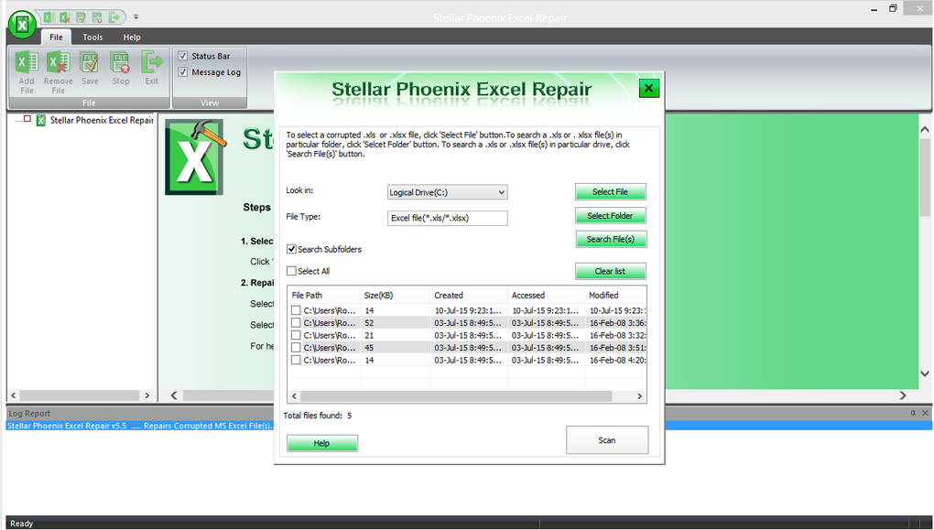Click inside the File Type input field
Viewport: 934px width, 530px height.
tap(446, 218)
